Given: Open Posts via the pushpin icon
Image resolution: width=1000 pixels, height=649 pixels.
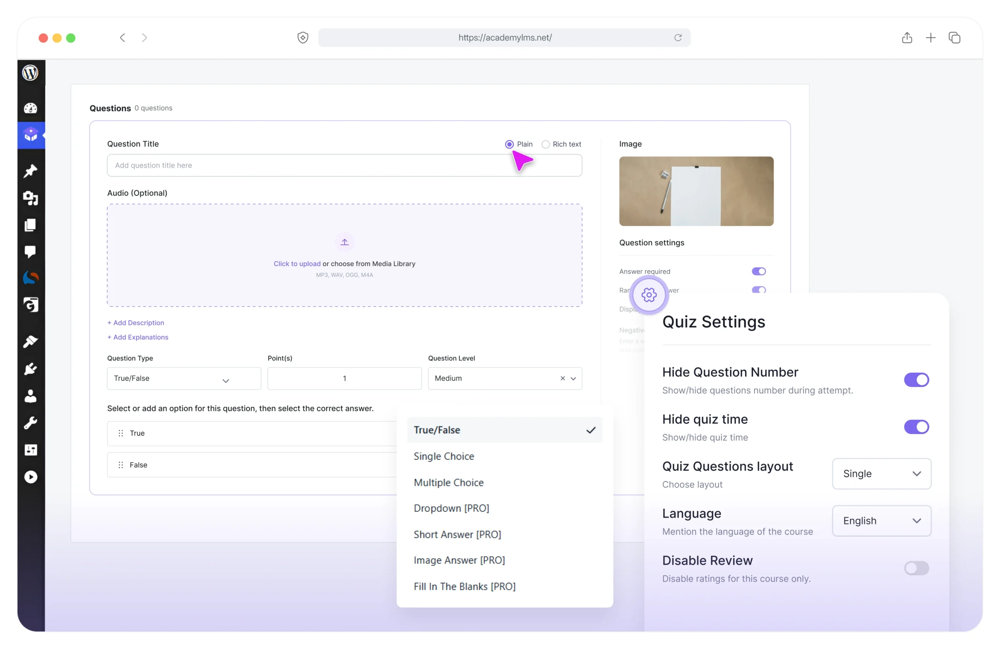Looking at the screenshot, I should pos(30,171).
